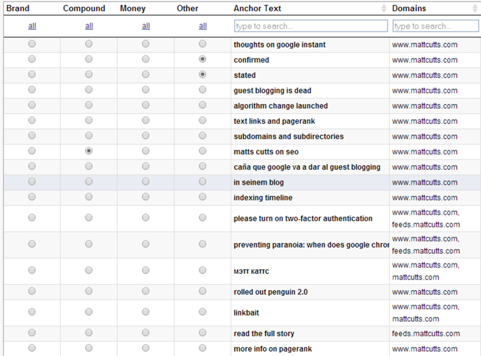481x356 pixels.
Task: Select anchor text 'text links and pagerank'
Action: click(274, 121)
